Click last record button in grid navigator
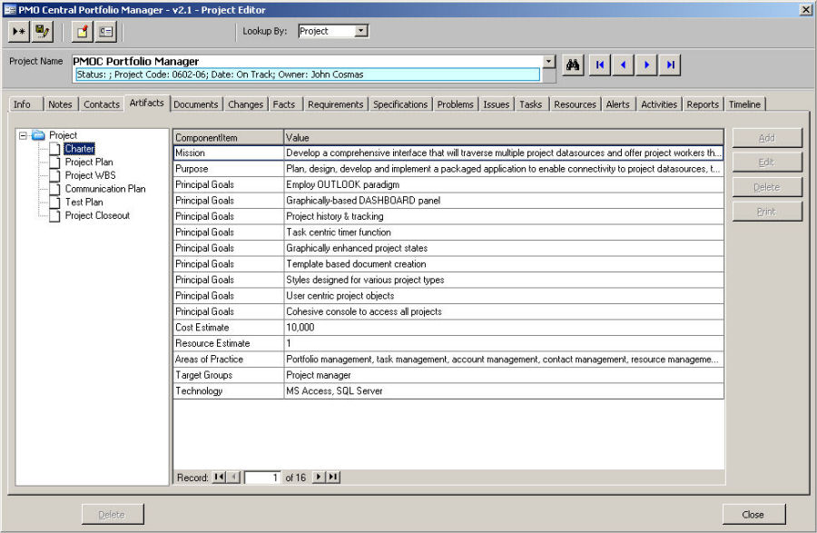The height and width of the screenshot is (533, 817). [x=333, y=477]
